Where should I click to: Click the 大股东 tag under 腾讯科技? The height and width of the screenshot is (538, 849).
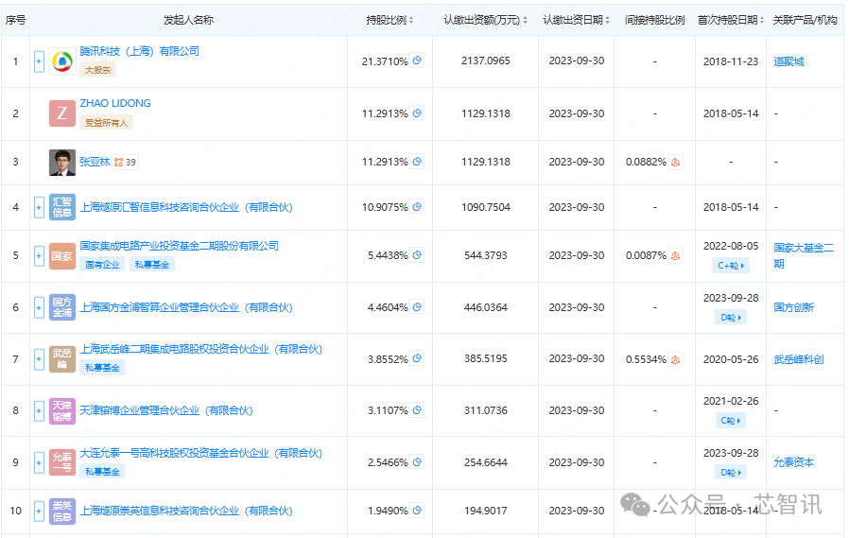tap(98, 70)
